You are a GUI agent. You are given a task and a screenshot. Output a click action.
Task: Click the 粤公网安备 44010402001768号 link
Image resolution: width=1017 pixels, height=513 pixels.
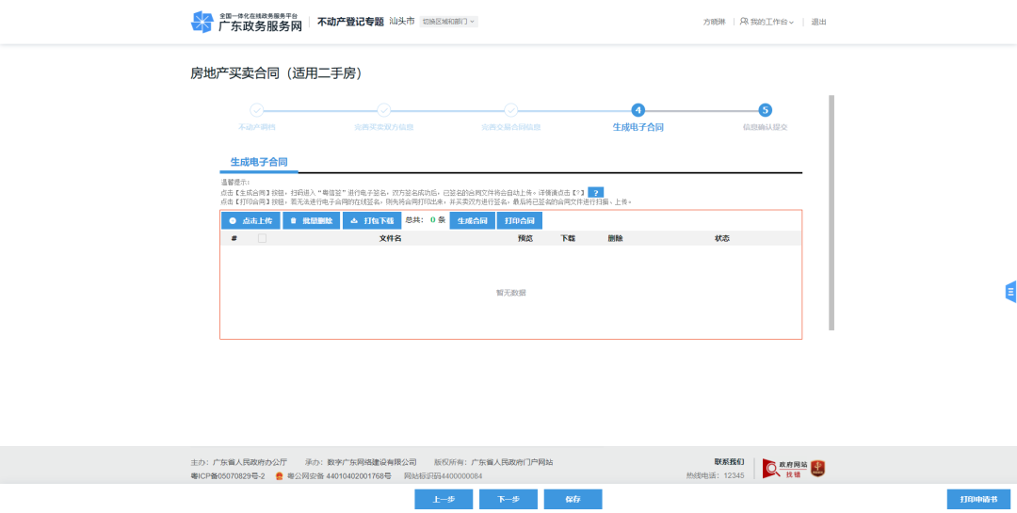tap(339, 476)
